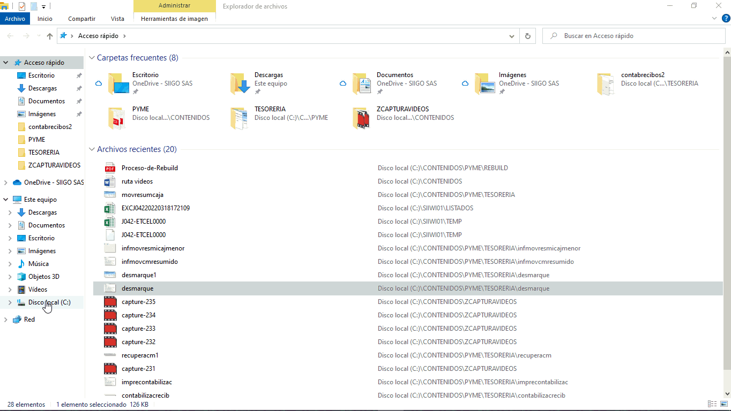Switch to the Compartir ribbon tab
Image resolution: width=731 pixels, height=411 pixels.
tap(81, 19)
